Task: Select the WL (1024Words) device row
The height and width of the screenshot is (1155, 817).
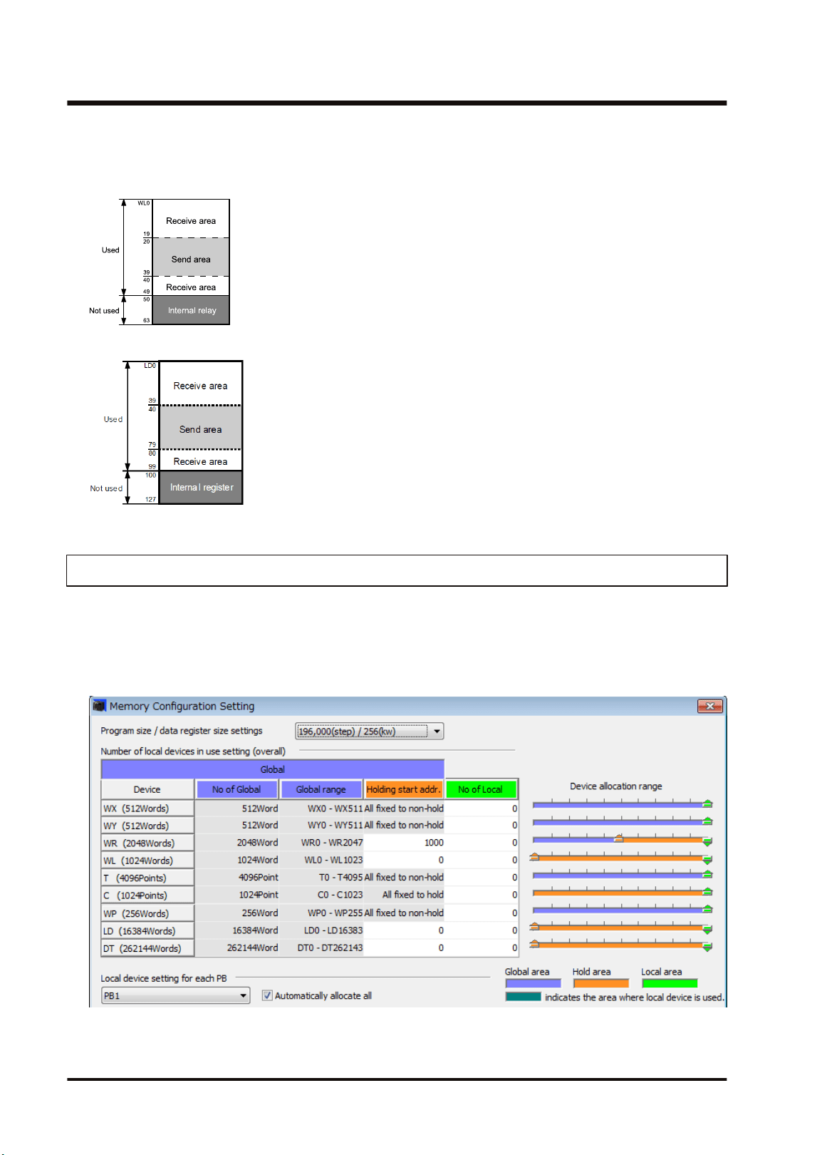Action: [147, 861]
